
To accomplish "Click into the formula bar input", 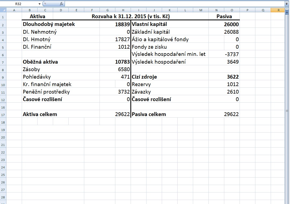I will pos(175,4).
